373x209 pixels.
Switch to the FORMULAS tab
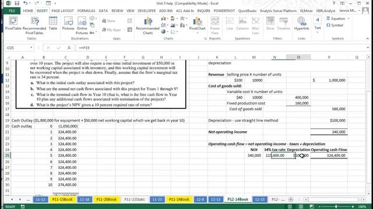tap(86, 11)
